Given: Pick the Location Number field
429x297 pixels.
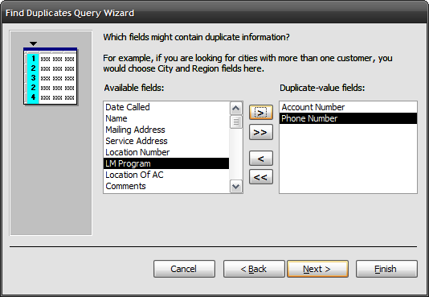Looking at the screenshot, I should 166,152.
